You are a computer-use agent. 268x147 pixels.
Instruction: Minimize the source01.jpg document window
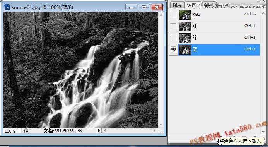pos(131,7)
